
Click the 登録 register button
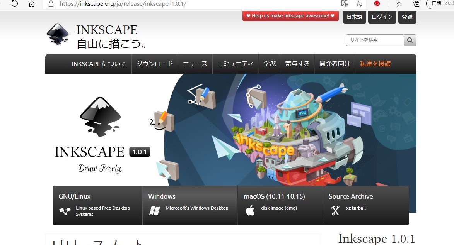pyautogui.click(x=407, y=17)
